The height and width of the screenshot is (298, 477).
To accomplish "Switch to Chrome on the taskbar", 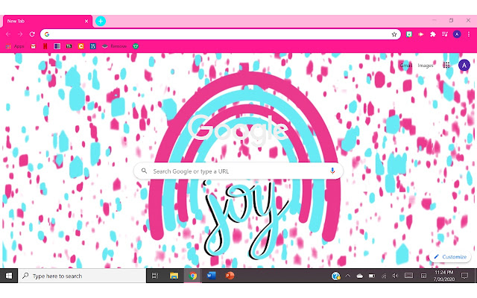I will coord(192,276).
